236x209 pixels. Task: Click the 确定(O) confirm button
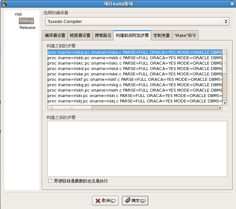coord(135,200)
